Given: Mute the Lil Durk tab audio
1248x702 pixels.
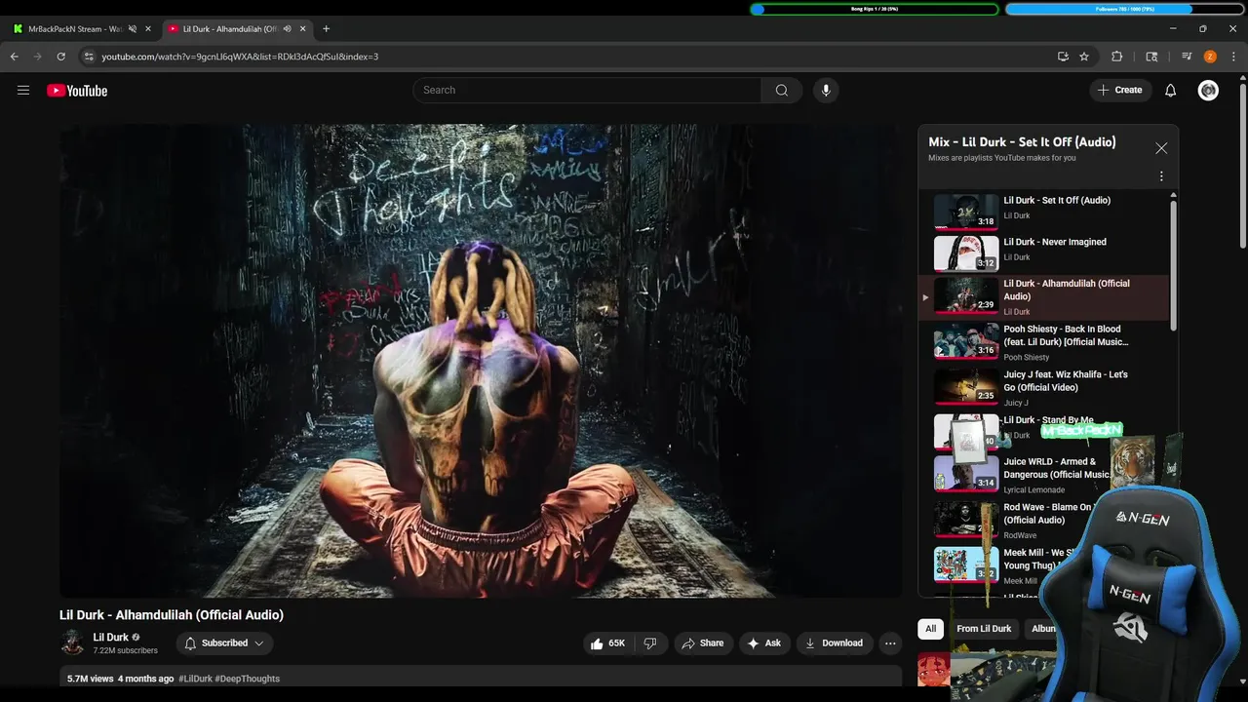Looking at the screenshot, I should (x=287, y=29).
